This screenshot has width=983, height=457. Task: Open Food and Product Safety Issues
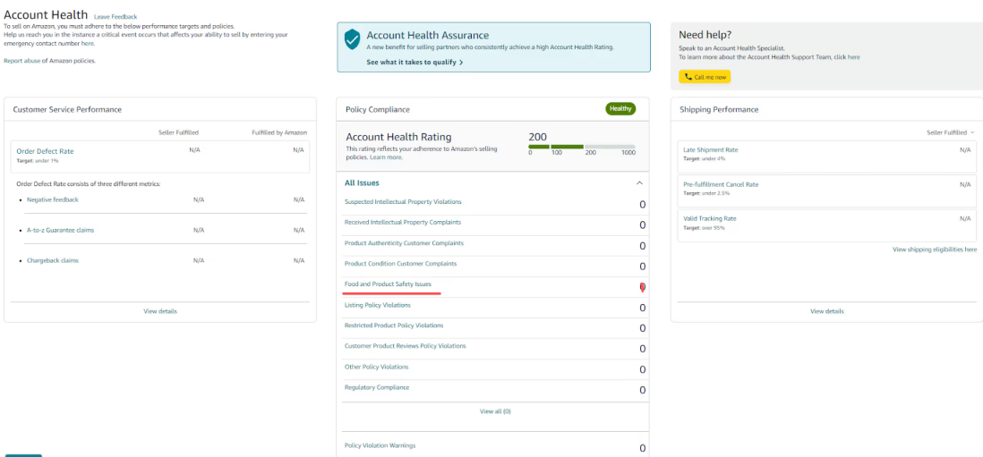[x=388, y=284]
